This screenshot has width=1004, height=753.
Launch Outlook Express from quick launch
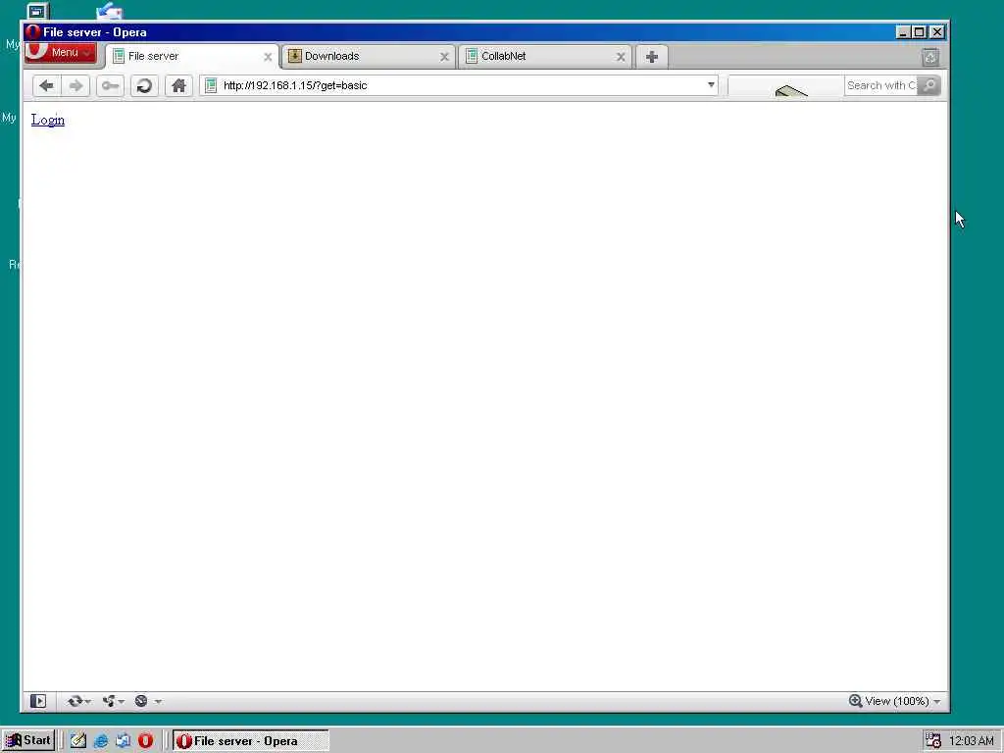[x=123, y=741]
